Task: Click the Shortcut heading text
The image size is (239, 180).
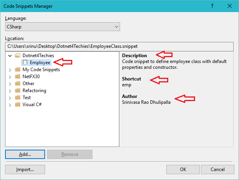Action: tap(131, 79)
